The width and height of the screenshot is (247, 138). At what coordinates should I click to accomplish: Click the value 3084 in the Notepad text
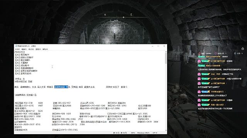click(156, 122)
